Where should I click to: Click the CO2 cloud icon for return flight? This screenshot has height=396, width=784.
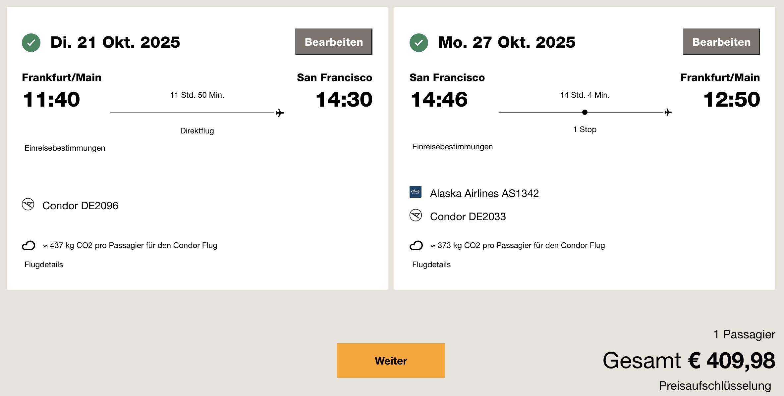(416, 245)
